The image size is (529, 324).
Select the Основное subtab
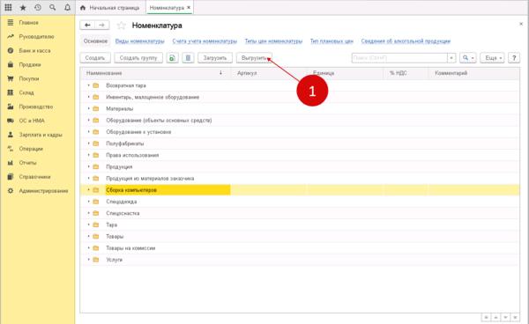coord(95,41)
